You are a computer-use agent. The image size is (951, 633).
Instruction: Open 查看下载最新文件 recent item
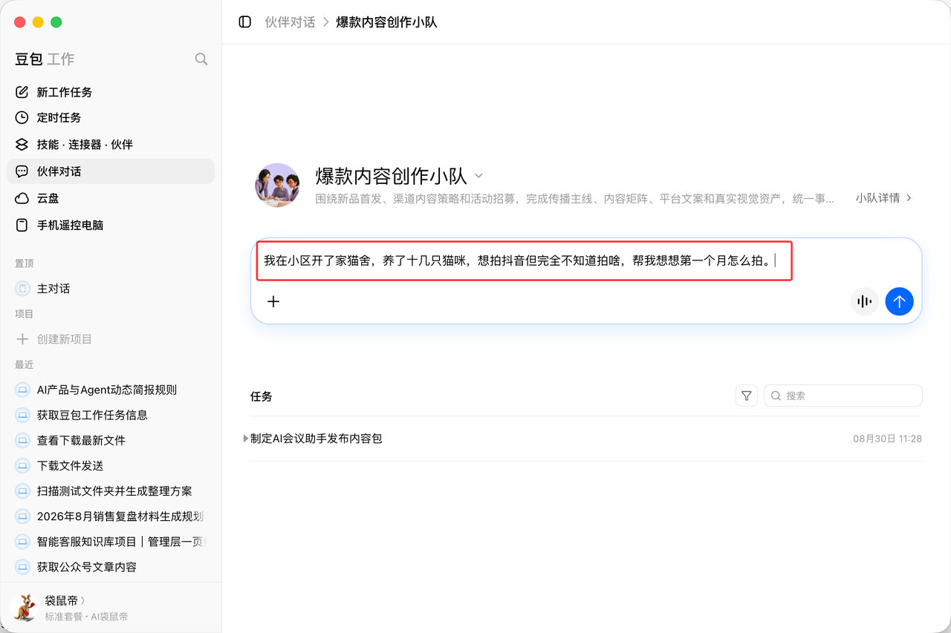pyautogui.click(x=111, y=440)
